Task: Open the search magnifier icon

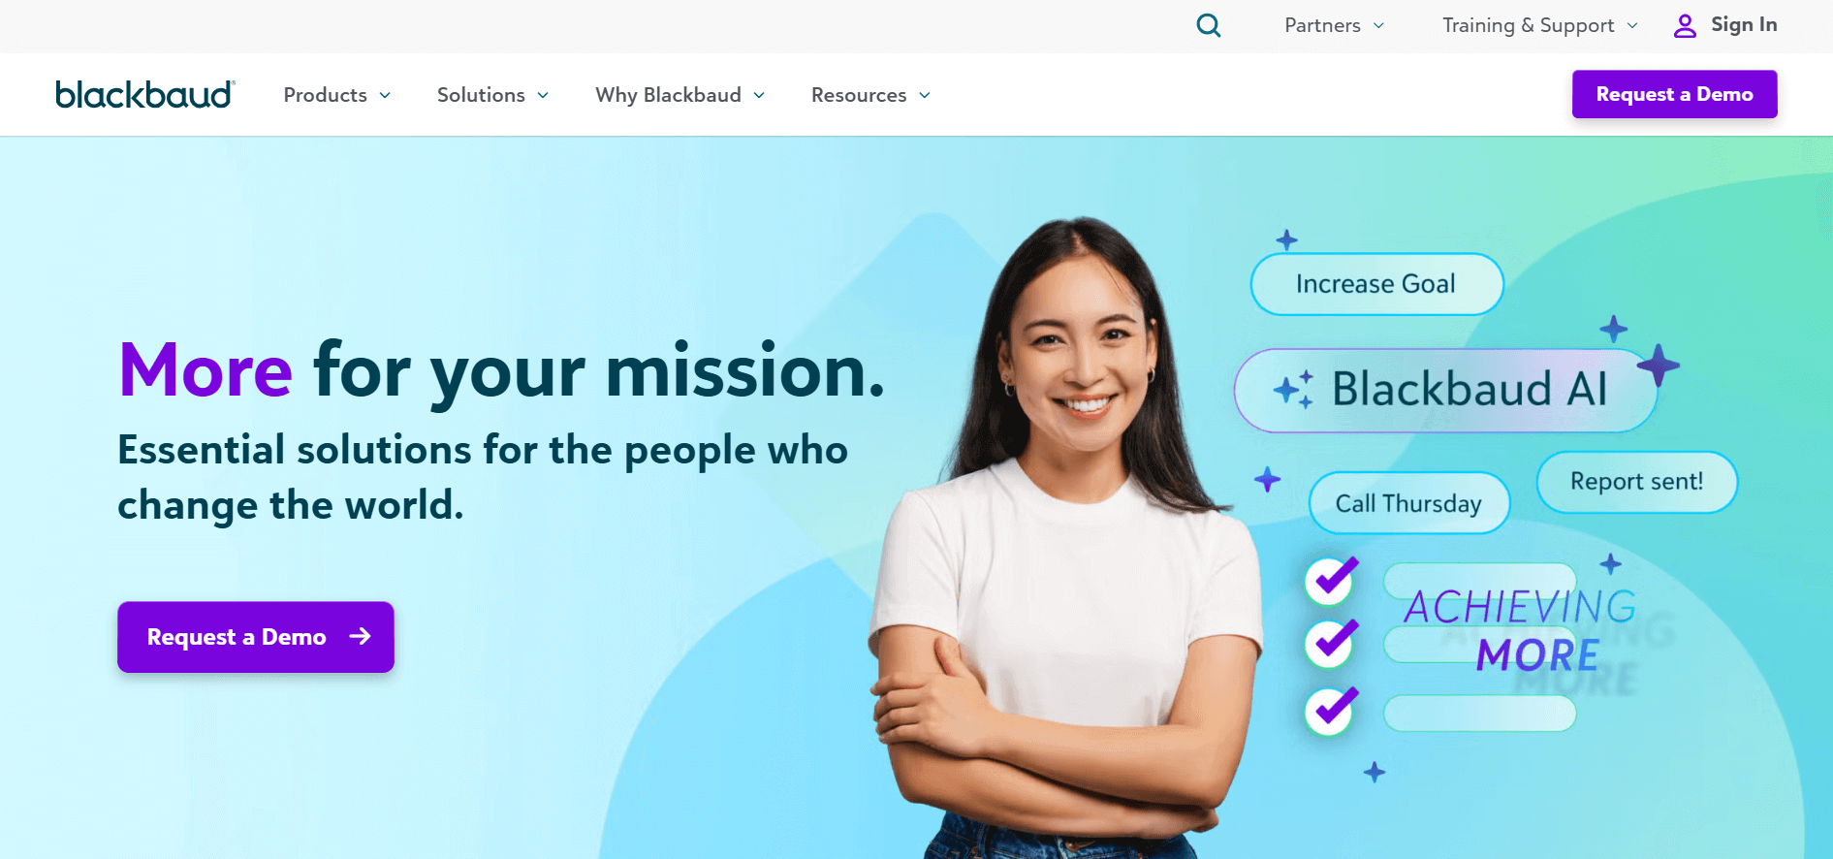Action: 1209,25
